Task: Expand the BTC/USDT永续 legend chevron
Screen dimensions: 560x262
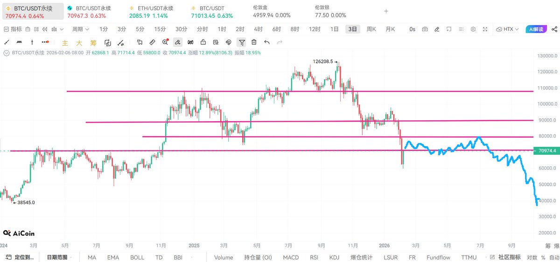Action: pyautogui.click(x=7, y=53)
